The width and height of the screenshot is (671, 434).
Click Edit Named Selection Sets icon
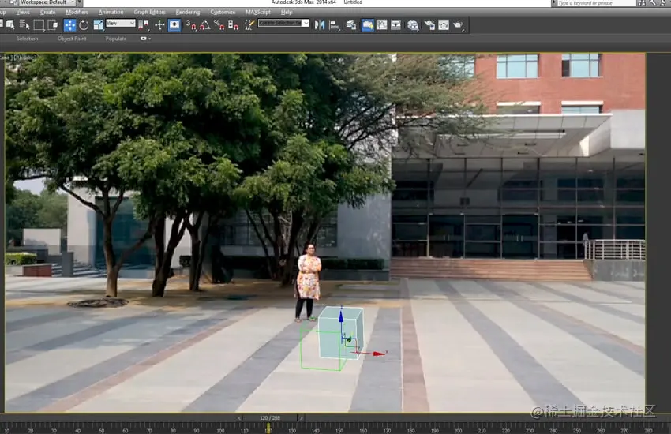coord(249,24)
